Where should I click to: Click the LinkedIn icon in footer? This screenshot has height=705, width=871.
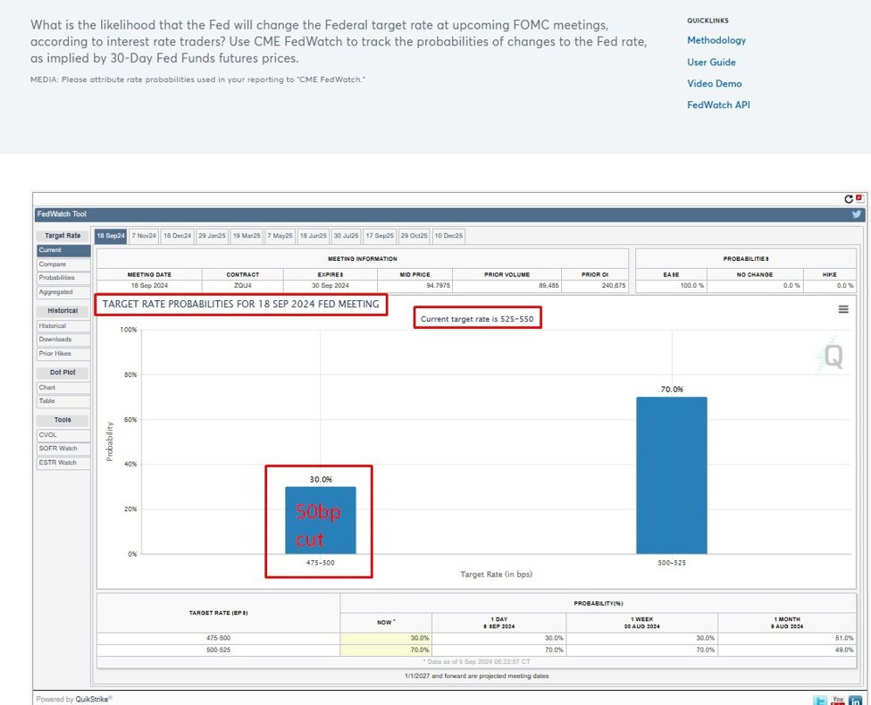[855, 701]
